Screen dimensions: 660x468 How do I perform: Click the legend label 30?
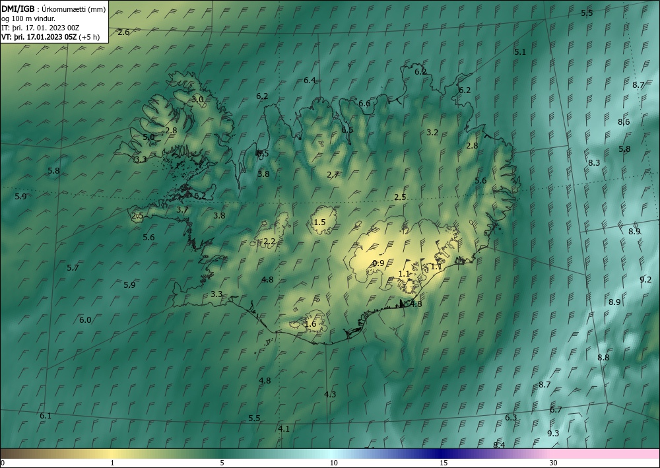(x=554, y=463)
